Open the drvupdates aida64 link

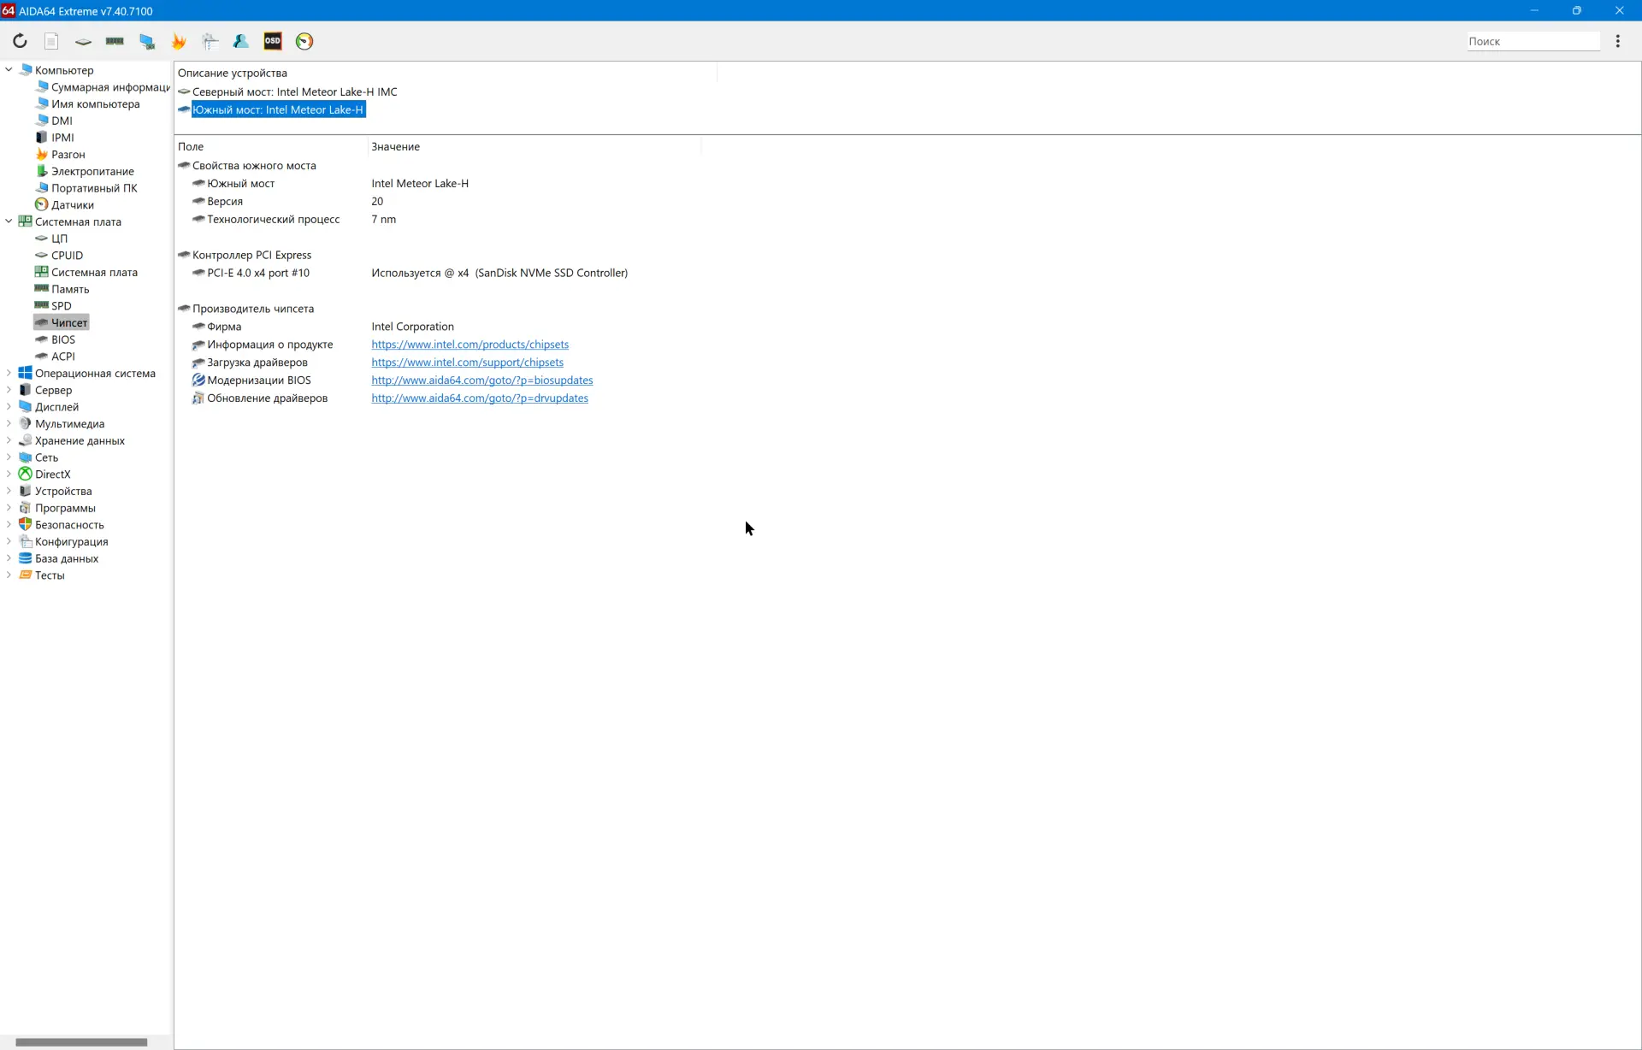(479, 398)
